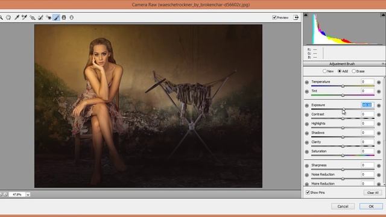Select the Red Eye Removal tool

[x=48, y=17]
